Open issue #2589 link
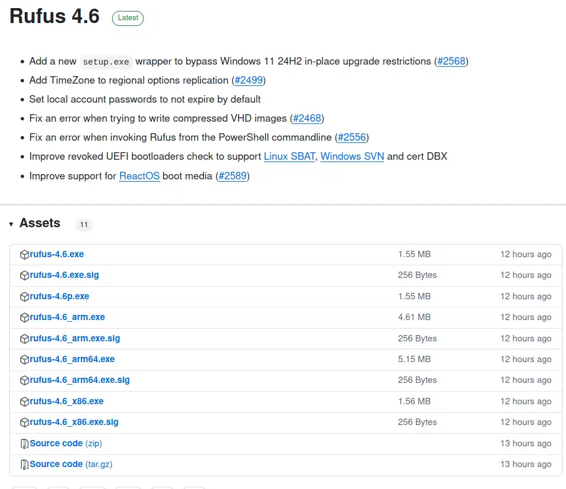Viewport: 566px width, 489px height. 233,176
